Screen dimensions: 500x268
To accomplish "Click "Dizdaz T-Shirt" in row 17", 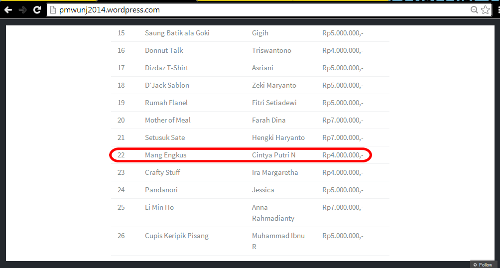I will [x=167, y=68].
